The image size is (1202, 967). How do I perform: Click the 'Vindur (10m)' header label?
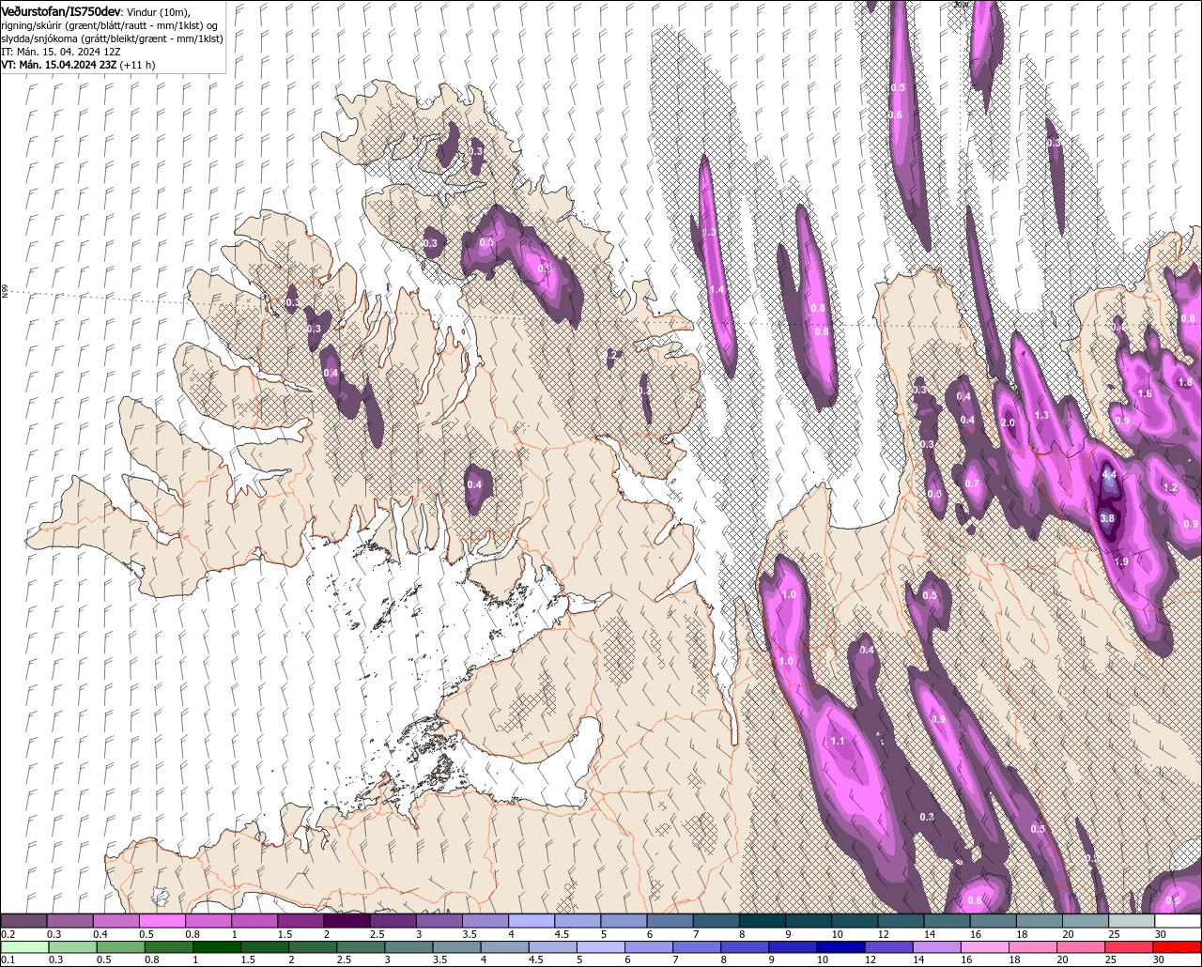[158, 10]
